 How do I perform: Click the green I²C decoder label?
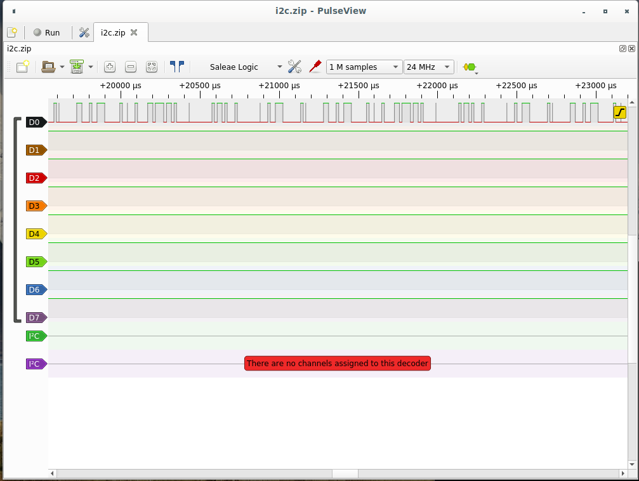point(34,336)
